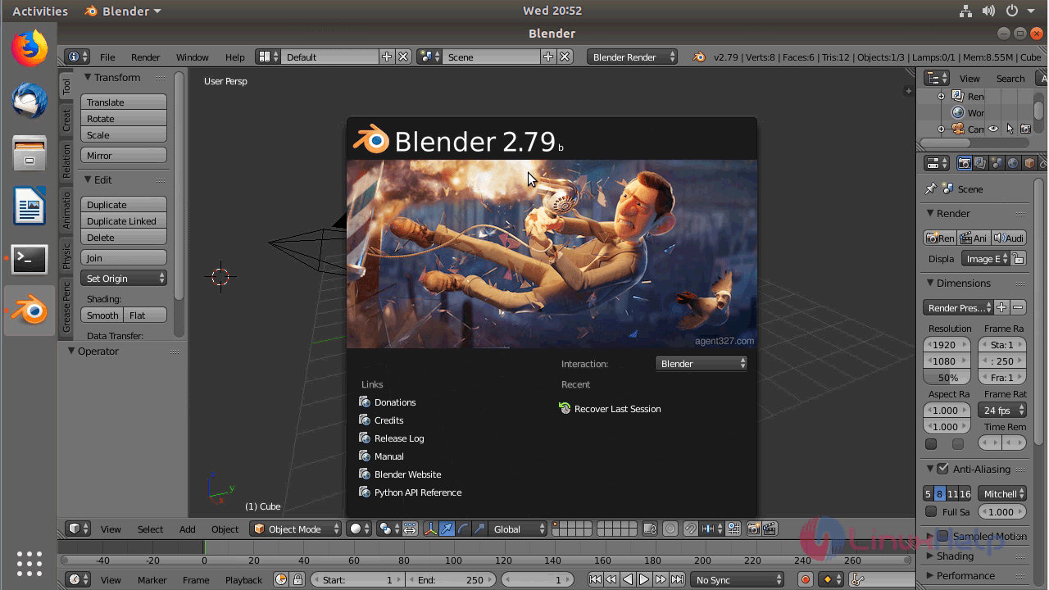Screen dimensions: 1049x590
Task: Select the scale manipulator icon
Action: click(479, 529)
